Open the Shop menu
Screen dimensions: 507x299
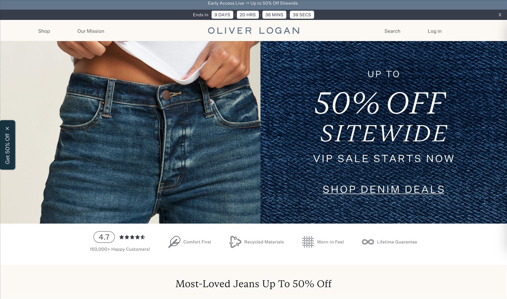coord(44,31)
